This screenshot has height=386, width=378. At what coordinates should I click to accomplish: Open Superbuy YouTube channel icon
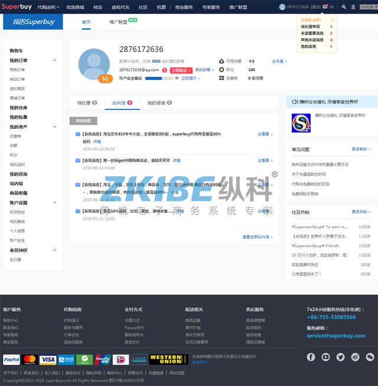[x=325, y=357]
